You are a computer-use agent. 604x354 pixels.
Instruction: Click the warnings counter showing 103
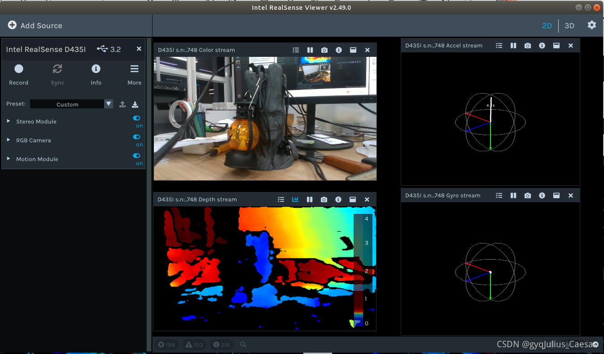(194, 345)
